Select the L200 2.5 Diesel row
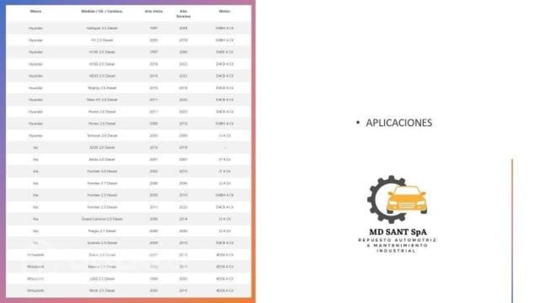The image size is (539, 303). 102,279
